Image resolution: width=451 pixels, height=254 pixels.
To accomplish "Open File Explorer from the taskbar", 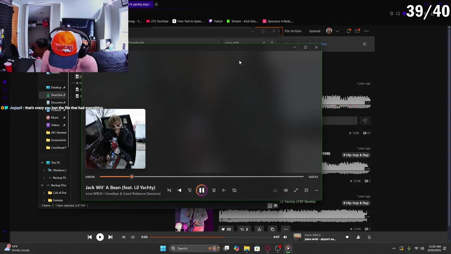I will (247, 248).
